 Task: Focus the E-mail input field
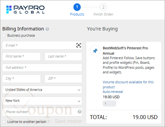tap(42, 45)
